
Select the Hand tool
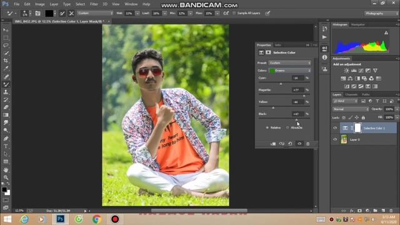coord(6,169)
